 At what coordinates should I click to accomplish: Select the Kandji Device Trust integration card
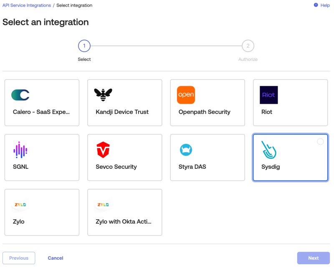pos(124,103)
